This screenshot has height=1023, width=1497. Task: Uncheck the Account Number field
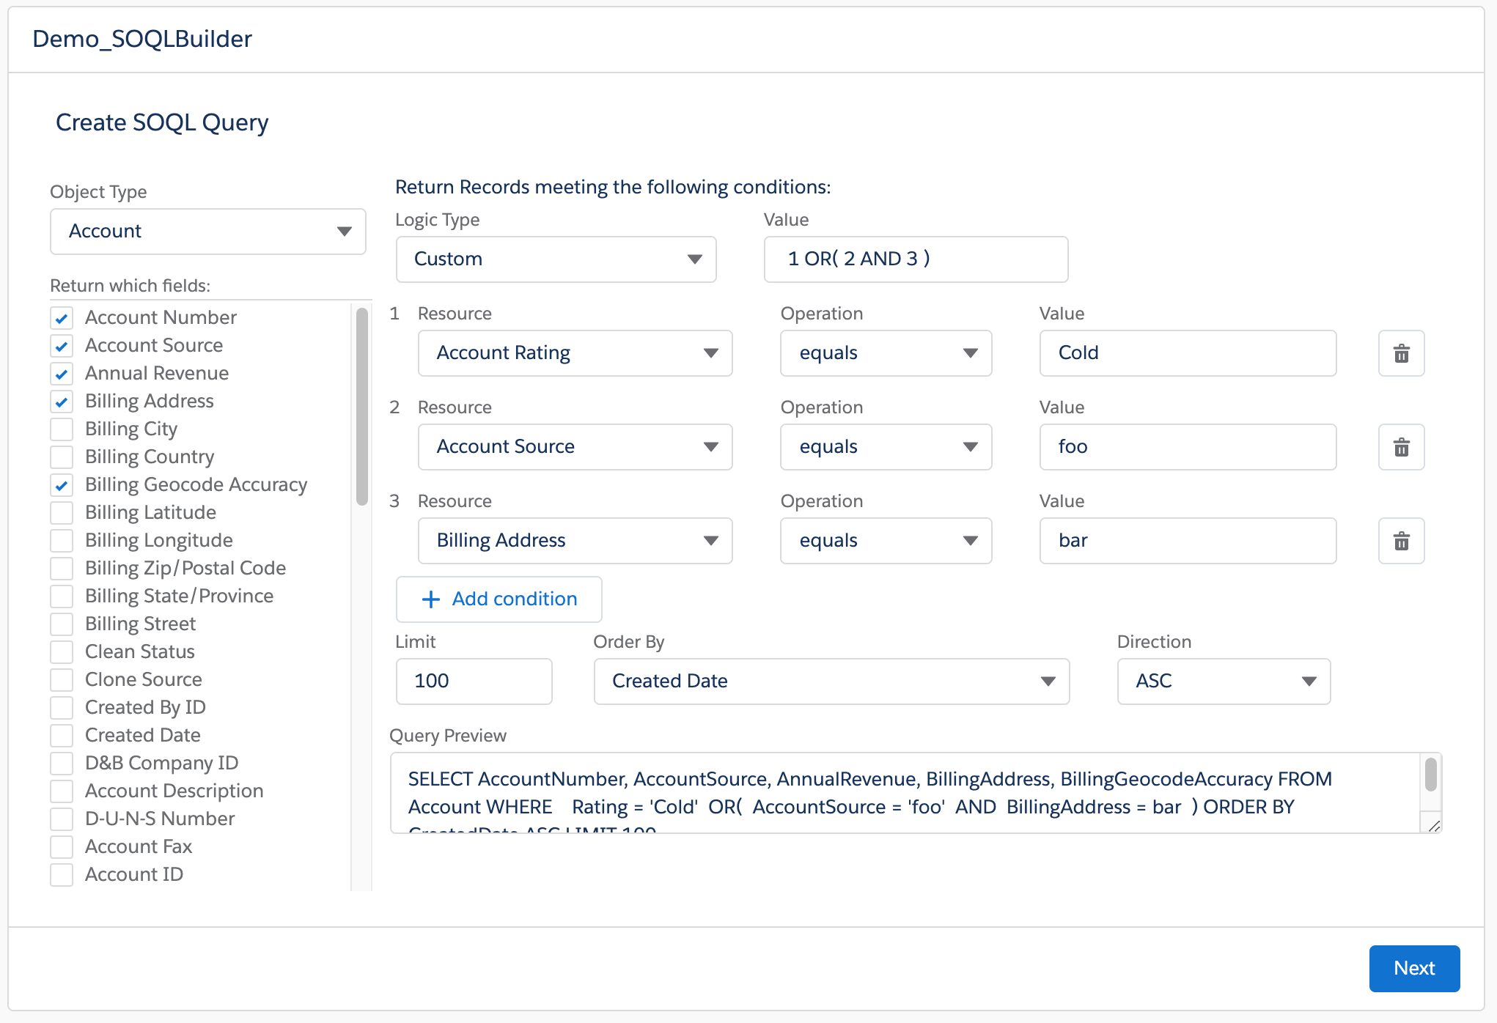62,318
